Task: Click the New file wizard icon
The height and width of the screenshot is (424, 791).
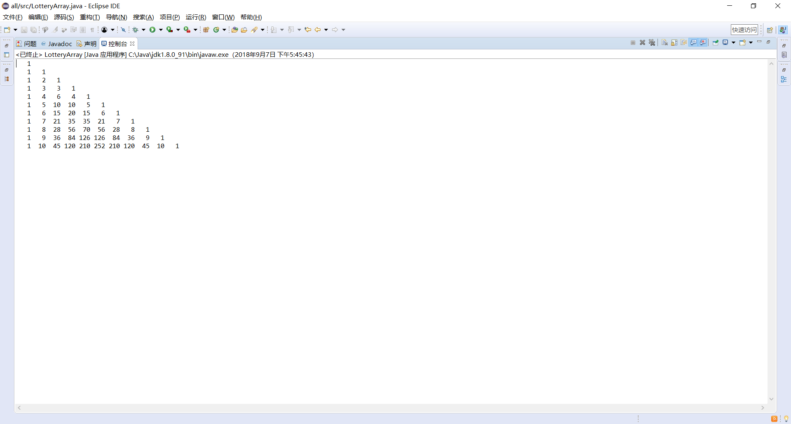Action: [7, 30]
